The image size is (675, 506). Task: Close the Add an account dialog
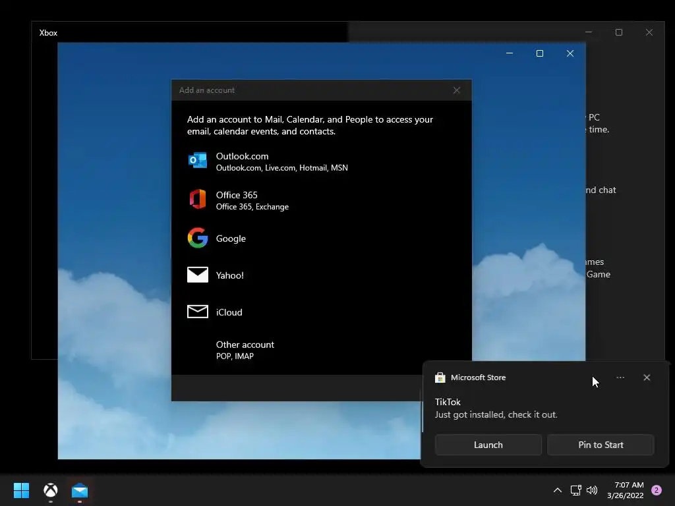pos(457,90)
